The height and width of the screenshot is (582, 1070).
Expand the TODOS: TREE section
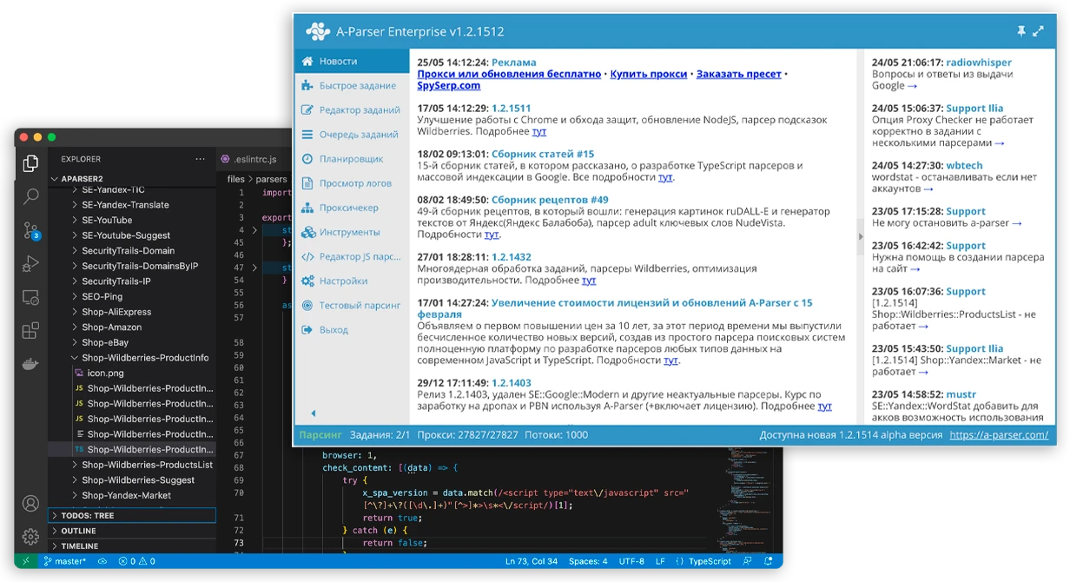132,515
